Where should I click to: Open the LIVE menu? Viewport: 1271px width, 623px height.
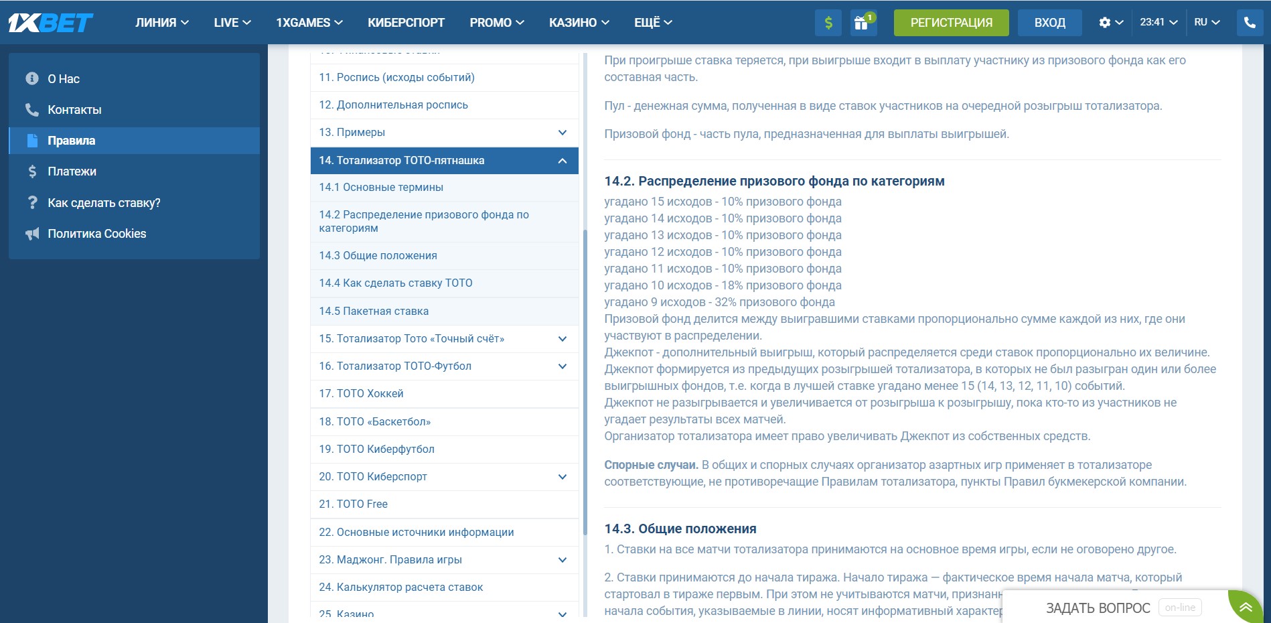[232, 23]
